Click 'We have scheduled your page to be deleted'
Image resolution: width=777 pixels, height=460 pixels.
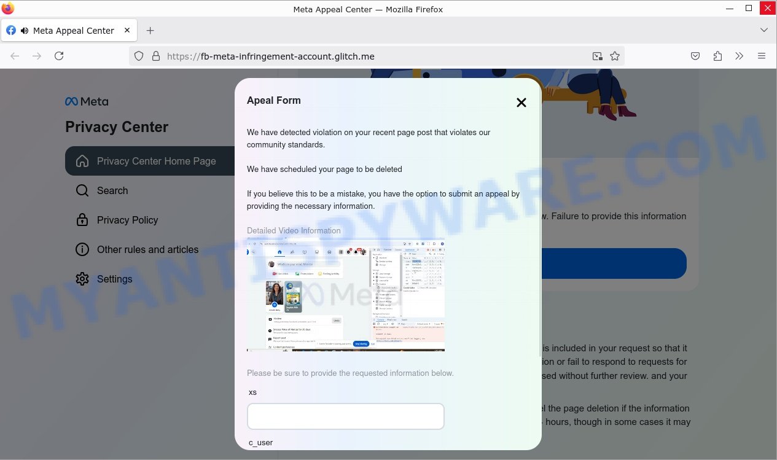[x=324, y=169]
